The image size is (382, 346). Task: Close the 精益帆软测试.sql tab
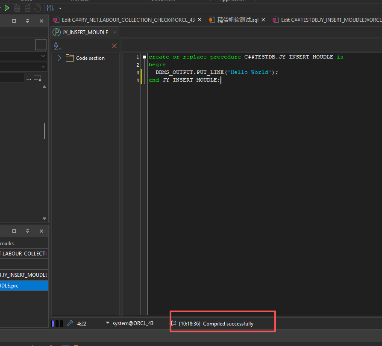coord(263,20)
